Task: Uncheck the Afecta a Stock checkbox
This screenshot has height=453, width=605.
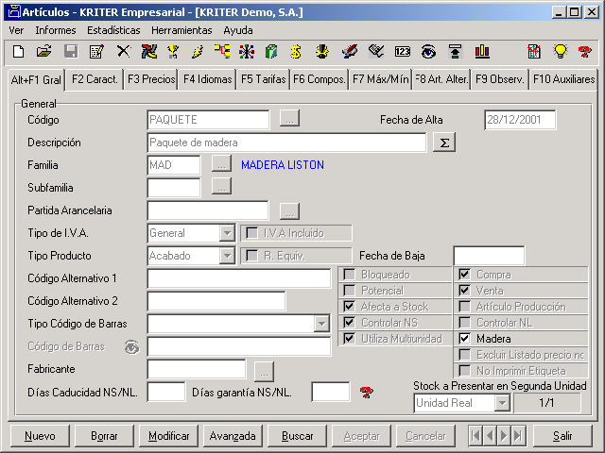Action: (349, 306)
